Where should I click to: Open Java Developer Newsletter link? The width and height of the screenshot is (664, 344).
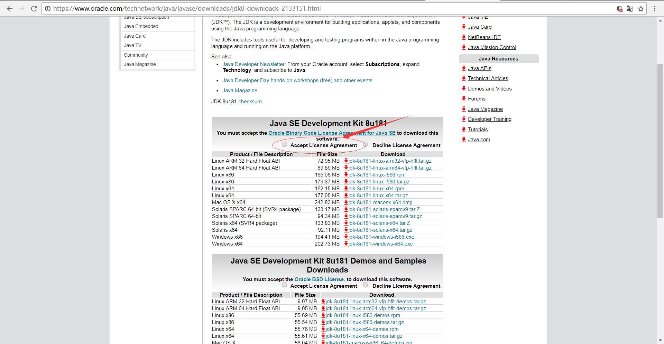(x=253, y=64)
